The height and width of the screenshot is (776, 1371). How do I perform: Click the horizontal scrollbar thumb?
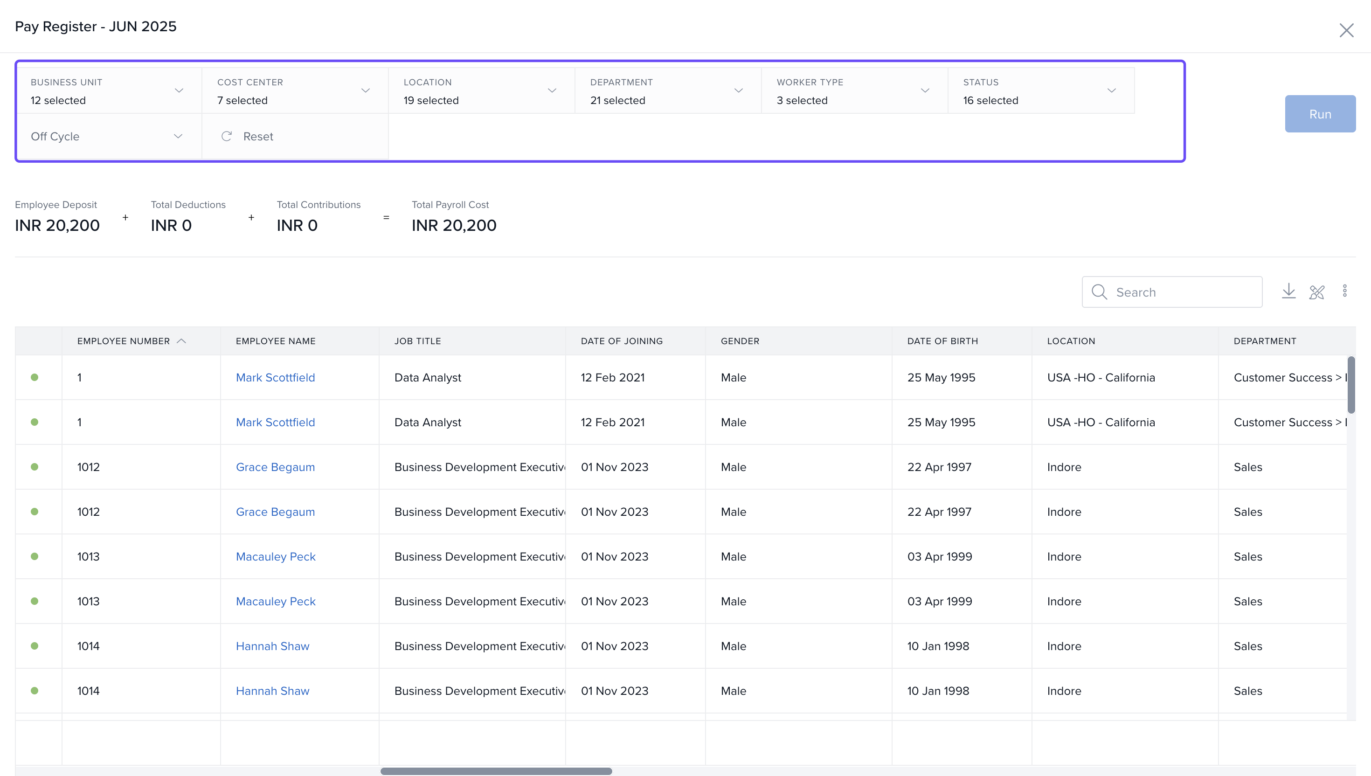point(496,771)
